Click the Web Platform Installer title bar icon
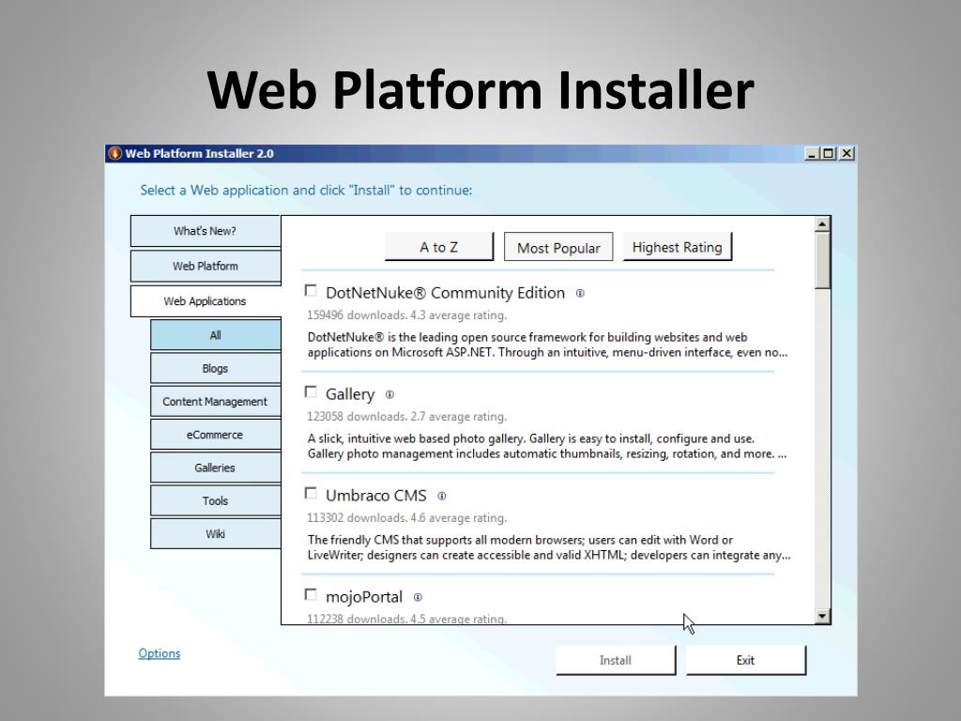Screen dimensions: 961x721 [x=114, y=153]
